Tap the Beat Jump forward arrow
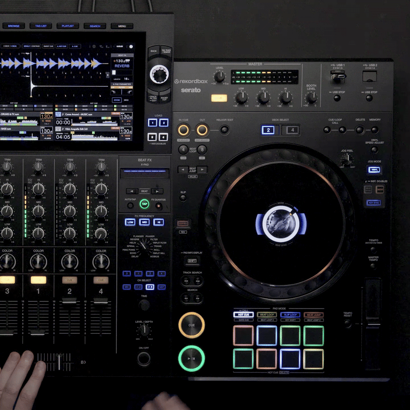The image size is (410, 410). [202, 170]
